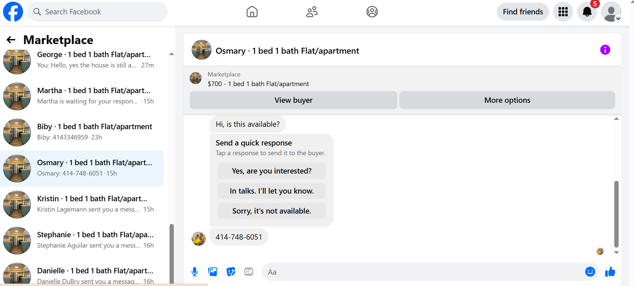The width and height of the screenshot is (634, 286).
Task: Open the apps grid menu icon
Action: pyautogui.click(x=563, y=12)
